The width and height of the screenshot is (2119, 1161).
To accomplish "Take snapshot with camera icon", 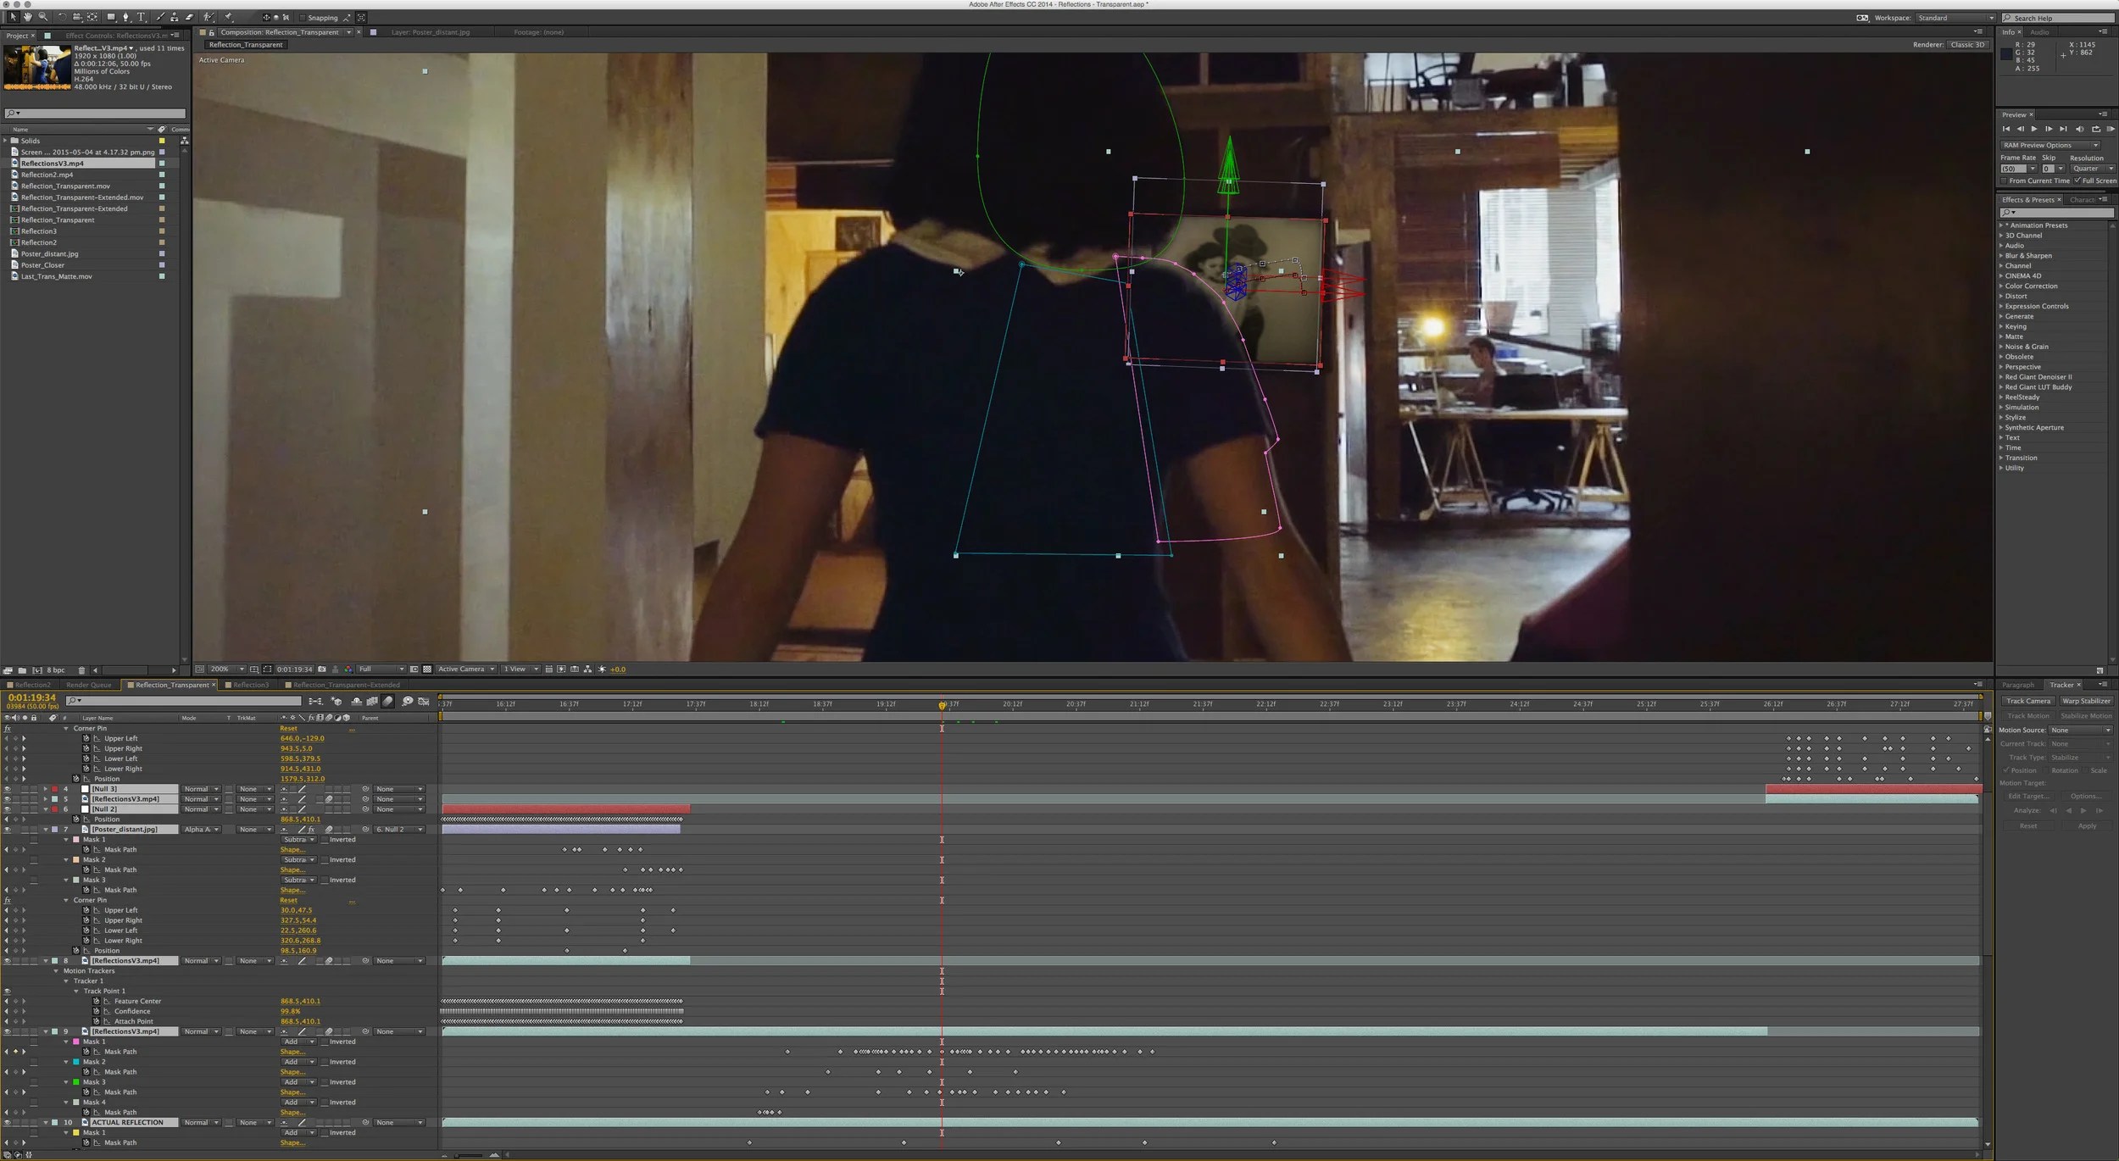I will (x=322, y=669).
